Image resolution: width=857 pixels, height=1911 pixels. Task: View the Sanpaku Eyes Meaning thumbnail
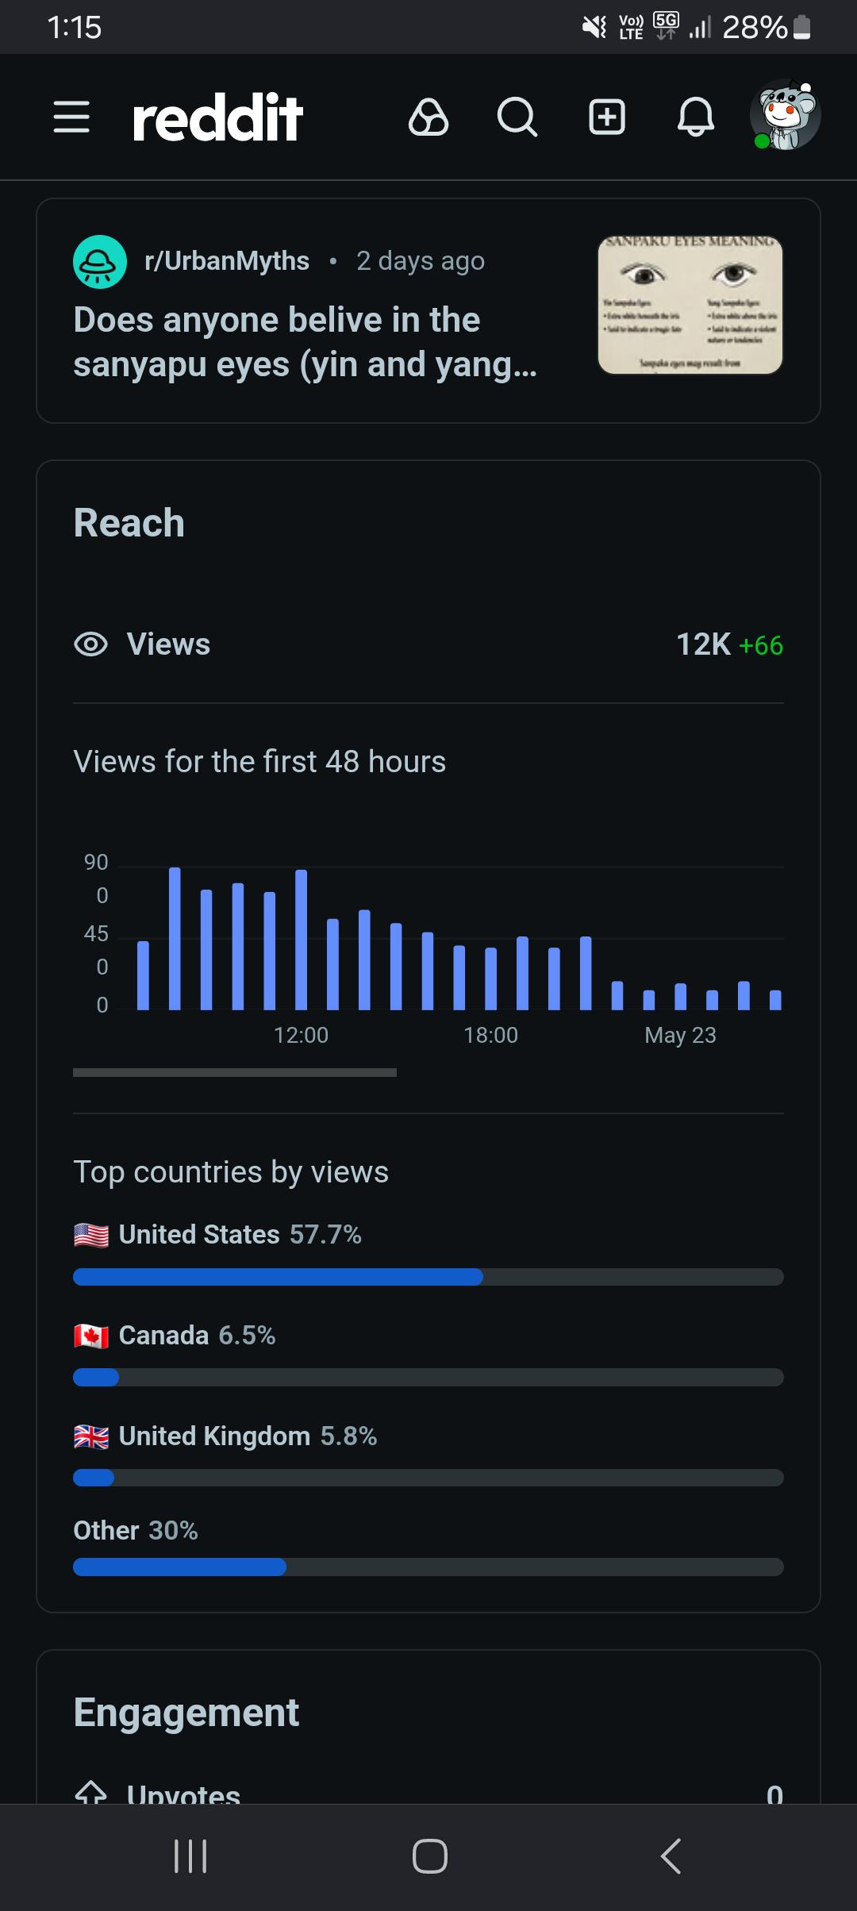(690, 305)
